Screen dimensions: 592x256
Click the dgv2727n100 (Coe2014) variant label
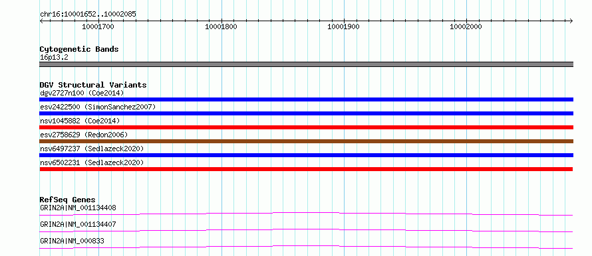(x=82, y=93)
